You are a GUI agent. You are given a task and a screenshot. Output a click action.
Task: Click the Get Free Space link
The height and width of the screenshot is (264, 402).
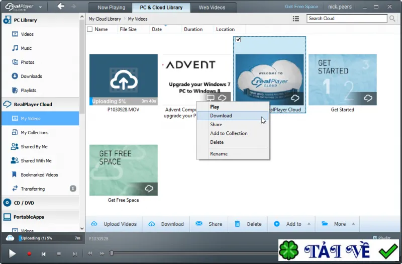(301, 7)
